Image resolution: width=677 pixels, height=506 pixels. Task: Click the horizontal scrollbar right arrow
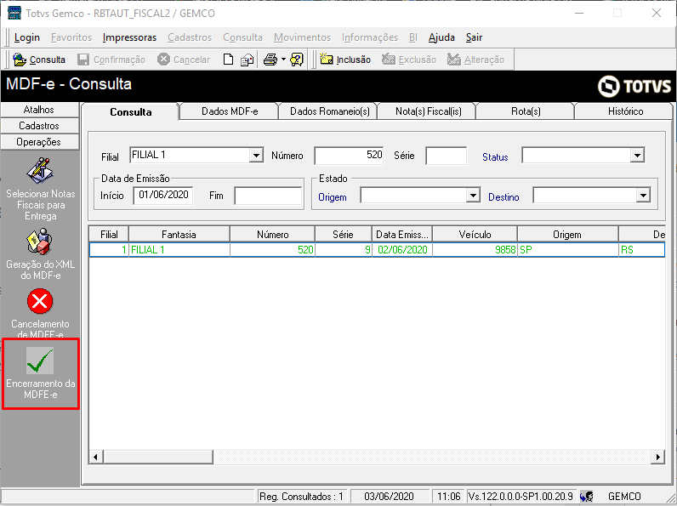click(x=657, y=457)
